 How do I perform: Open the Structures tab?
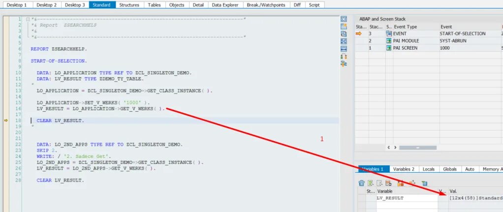click(x=129, y=5)
